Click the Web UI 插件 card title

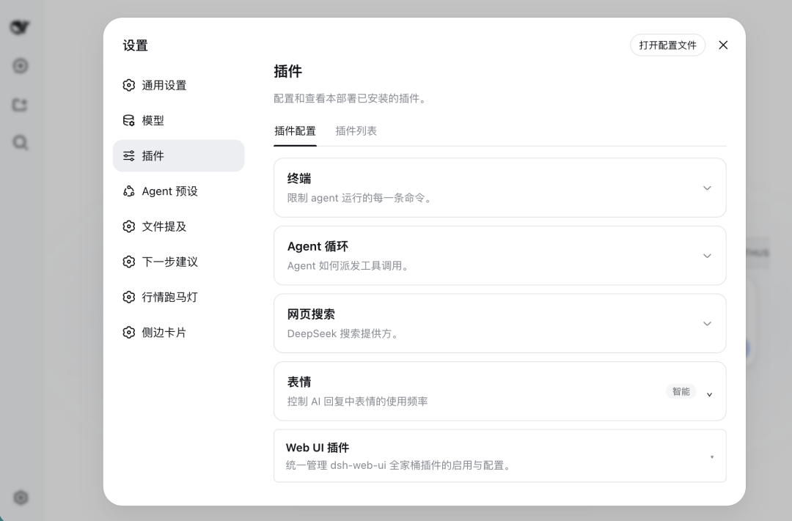tap(318, 448)
